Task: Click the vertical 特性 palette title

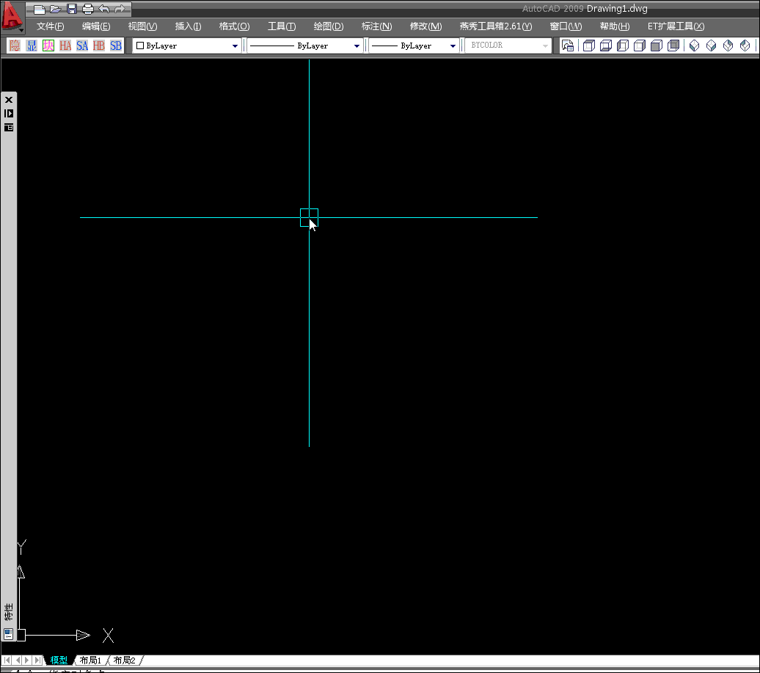Action: pos(9,612)
